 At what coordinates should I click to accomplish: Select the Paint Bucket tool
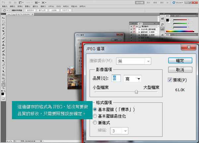point(3,54)
